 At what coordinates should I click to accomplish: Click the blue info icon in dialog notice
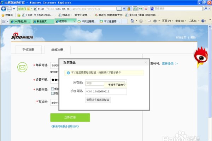69,73
